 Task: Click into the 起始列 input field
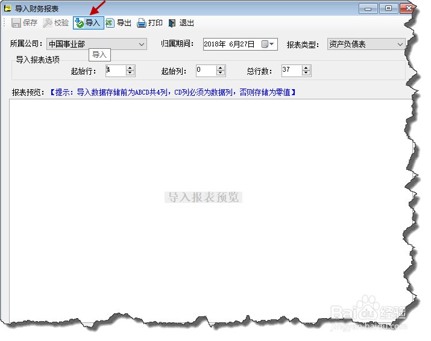point(206,70)
